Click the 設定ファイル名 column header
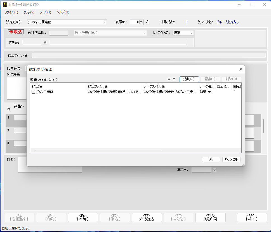This screenshot has height=232, width=271. (x=114, y=86)
